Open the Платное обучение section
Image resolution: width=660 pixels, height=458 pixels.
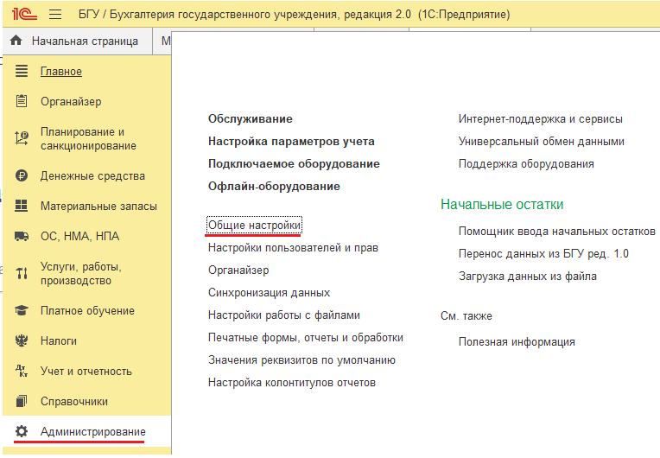[87, 311]
